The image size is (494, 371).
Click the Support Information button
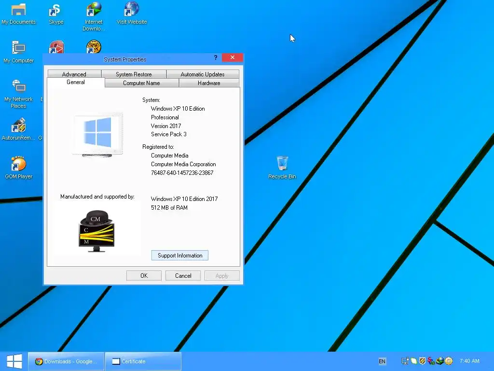pos(180,256)
